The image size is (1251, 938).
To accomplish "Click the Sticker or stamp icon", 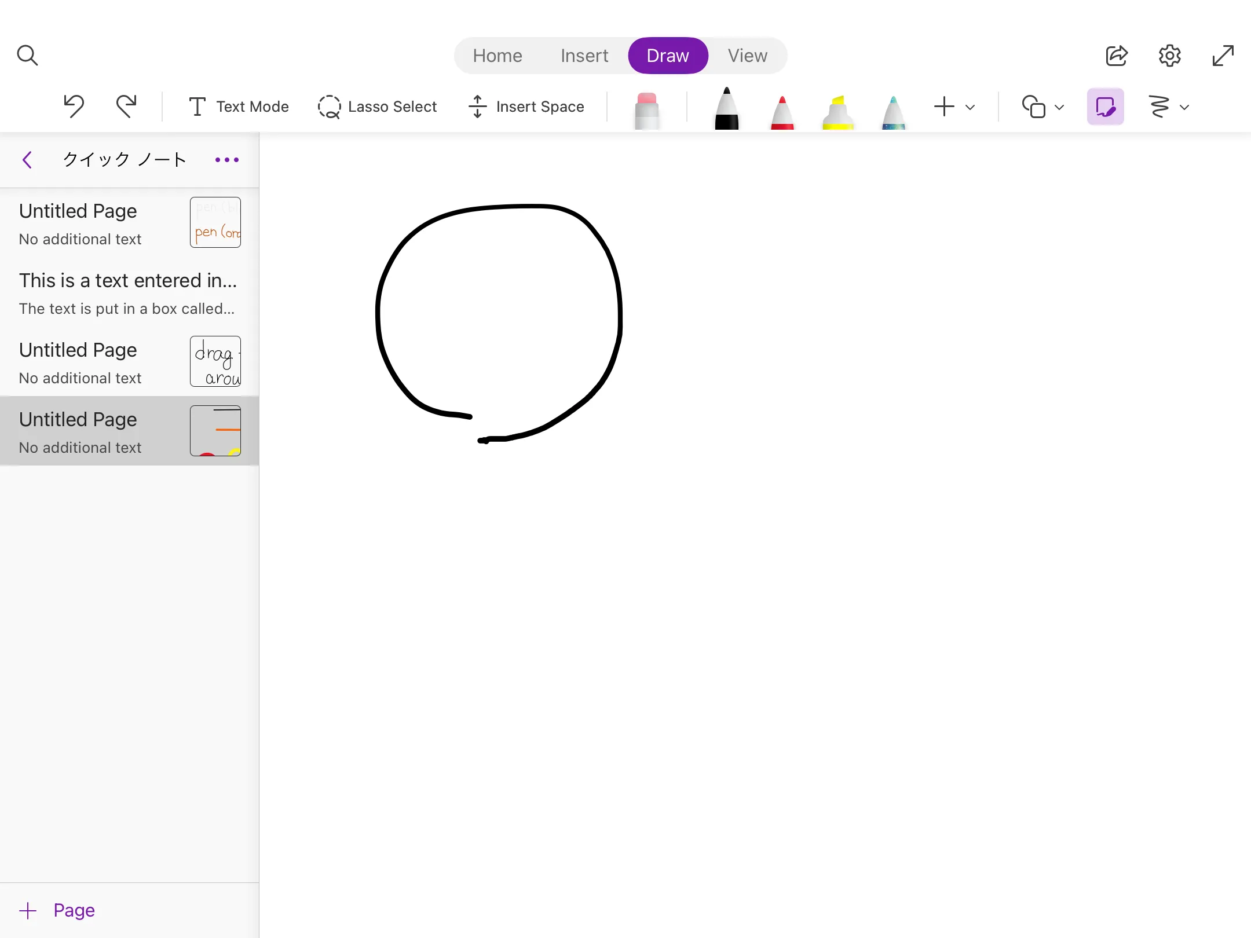I will coord(1105,105).
